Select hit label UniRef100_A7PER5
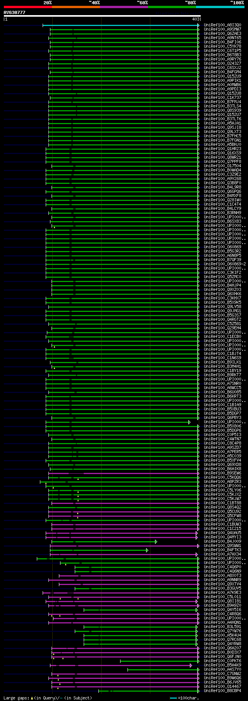This screenshot has height=701, width=248. coord(222,452)
